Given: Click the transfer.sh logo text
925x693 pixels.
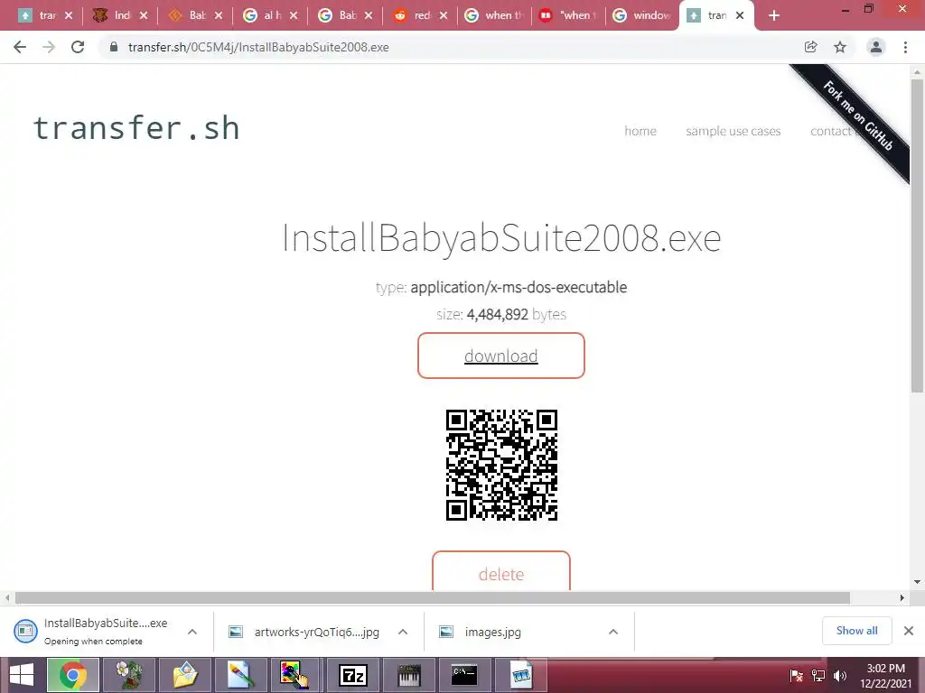Looking at the screenshot, I should pos(136,128).
